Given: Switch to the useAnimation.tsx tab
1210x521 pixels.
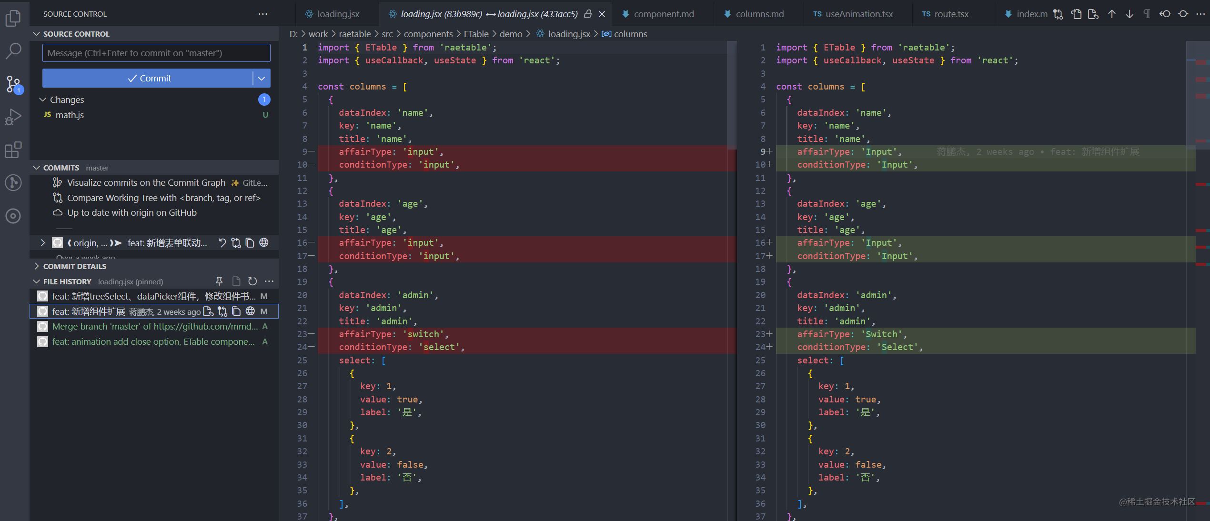Looking at the screenshot, I should [858, 14].
